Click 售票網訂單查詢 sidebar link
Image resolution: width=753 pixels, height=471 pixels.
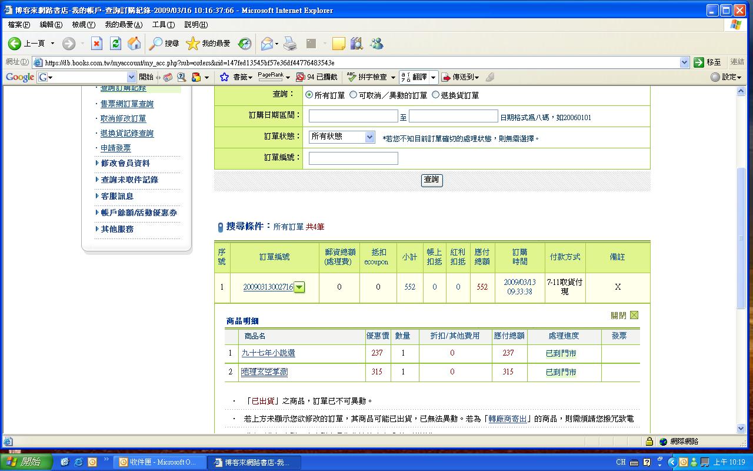pyautogui.click(x=127, y=104)
